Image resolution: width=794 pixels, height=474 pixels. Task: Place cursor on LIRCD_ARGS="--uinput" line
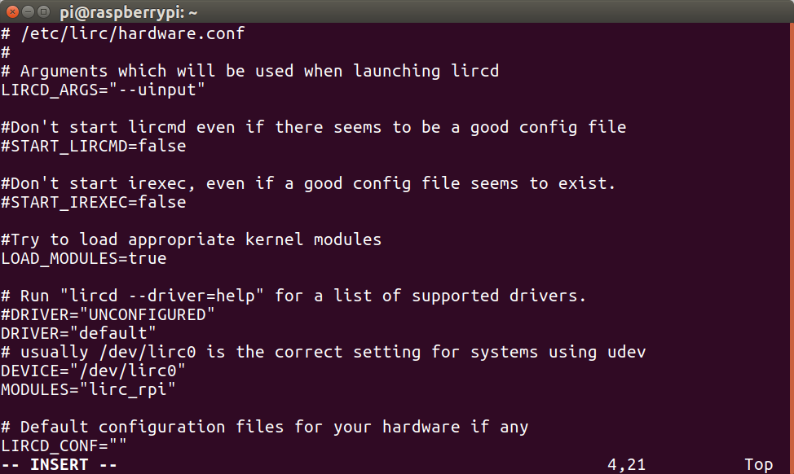click(103, 90)
